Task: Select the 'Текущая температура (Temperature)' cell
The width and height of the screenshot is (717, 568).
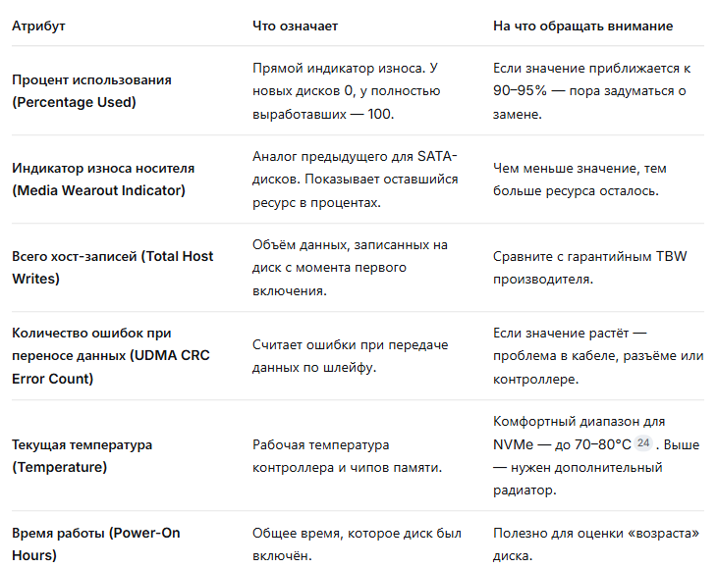Action: pos(82,455)
